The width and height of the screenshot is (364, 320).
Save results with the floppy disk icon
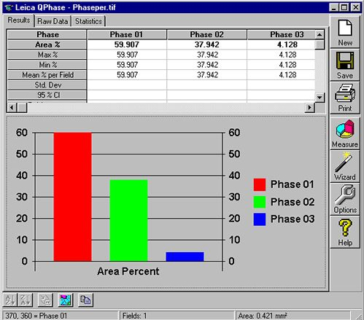tap(345, 65)
